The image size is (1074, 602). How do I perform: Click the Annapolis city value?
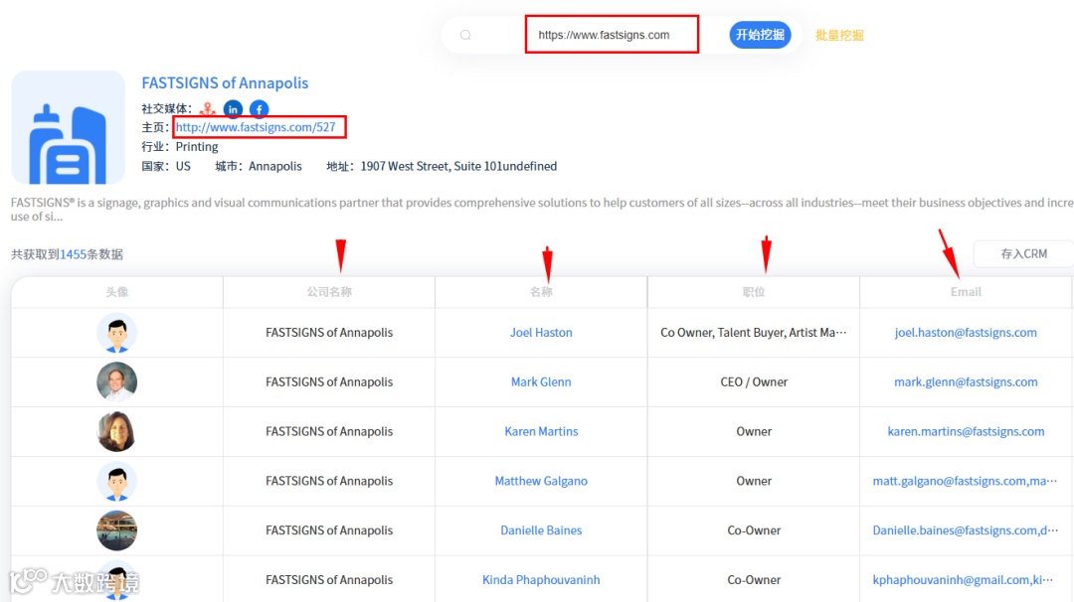tap(274, 166)
